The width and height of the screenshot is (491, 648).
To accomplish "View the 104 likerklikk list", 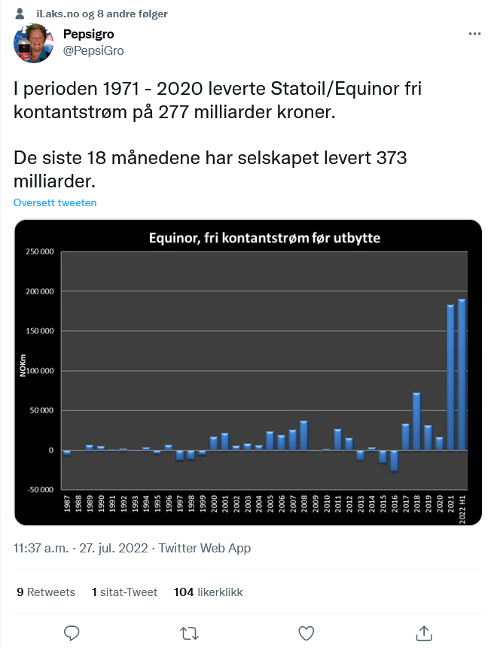I will 208,592.
